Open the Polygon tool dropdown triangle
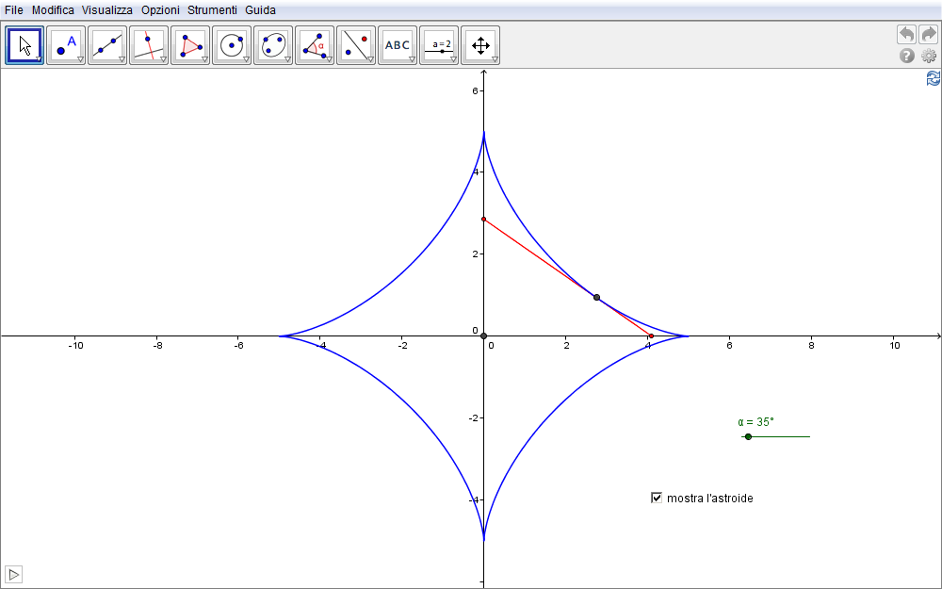 click(x=205, y=59)
